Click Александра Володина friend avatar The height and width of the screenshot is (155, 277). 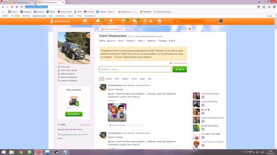(x=196, y=96)
